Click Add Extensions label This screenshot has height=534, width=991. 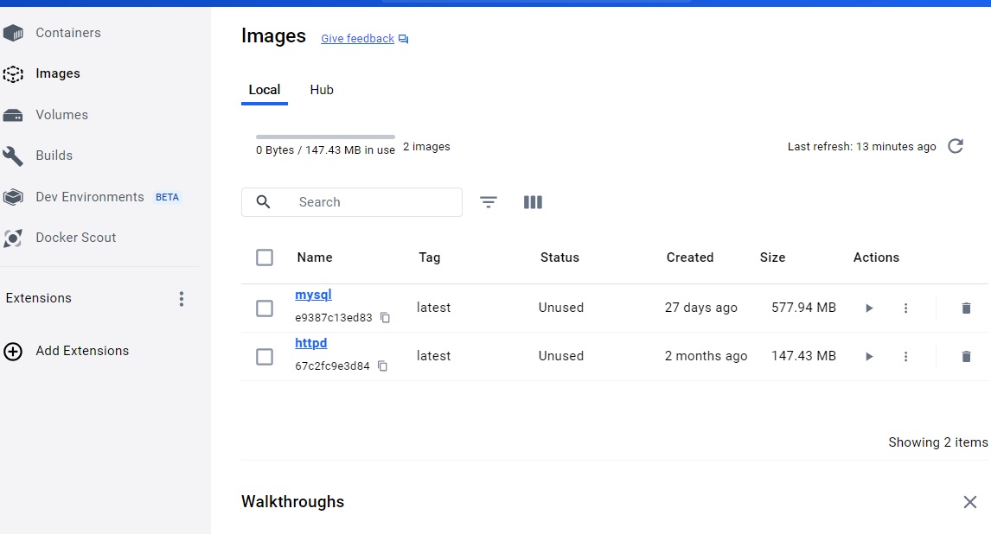(82, 351)
